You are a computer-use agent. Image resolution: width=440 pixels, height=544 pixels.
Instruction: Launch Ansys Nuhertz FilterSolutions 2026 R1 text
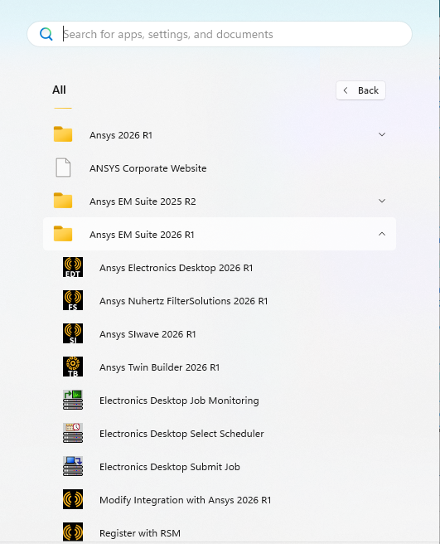point(184,301)
